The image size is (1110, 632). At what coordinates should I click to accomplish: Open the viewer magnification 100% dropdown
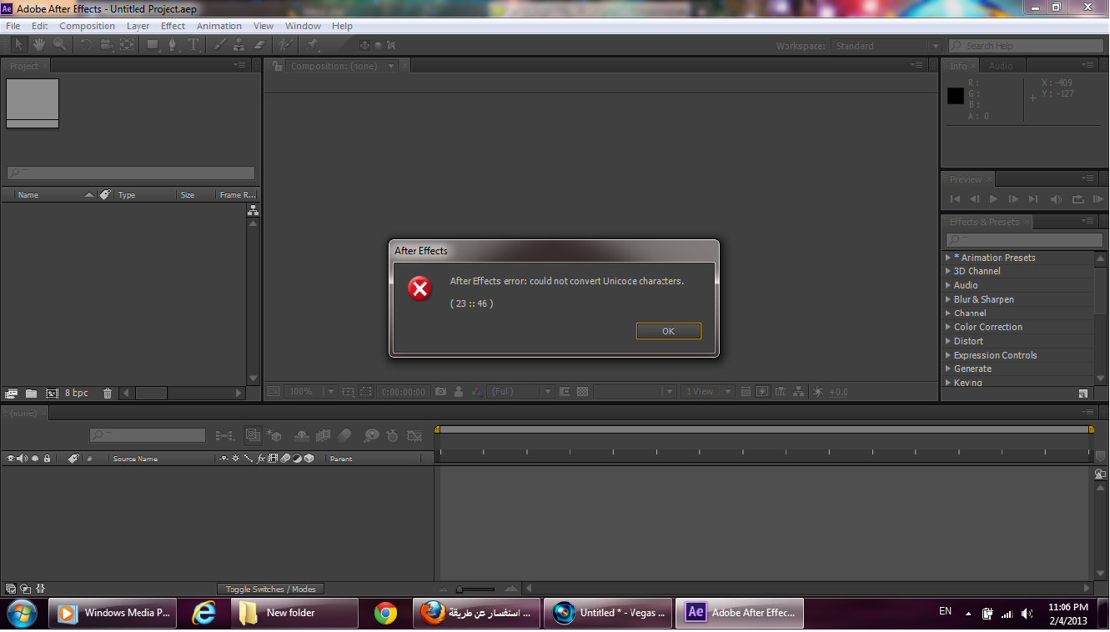point(310,391)
